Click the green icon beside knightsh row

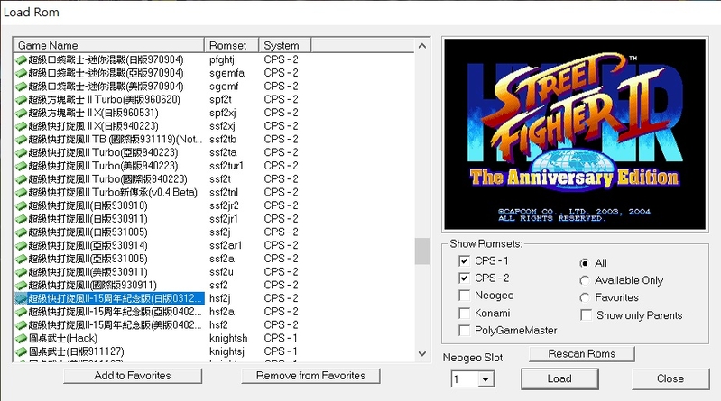point(21,339)
